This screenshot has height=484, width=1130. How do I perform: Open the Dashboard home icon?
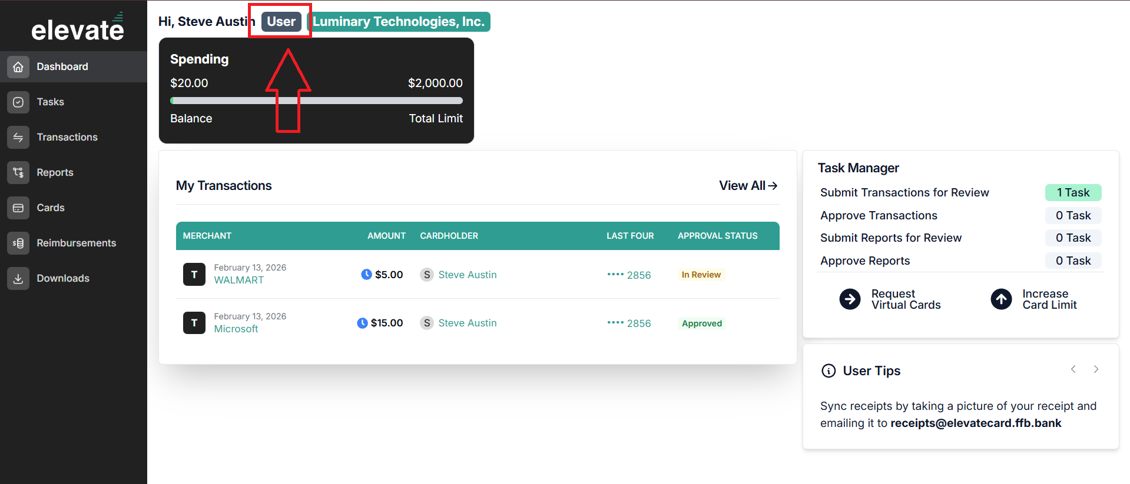(x=18, y=67)
